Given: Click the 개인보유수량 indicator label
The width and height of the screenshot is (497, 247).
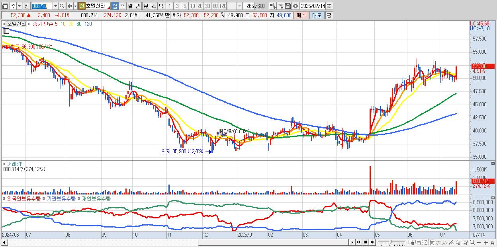Looking at the screenshot, I should click(96, 198).
